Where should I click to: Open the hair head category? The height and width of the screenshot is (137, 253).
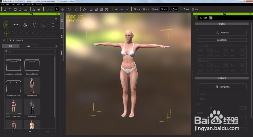34,25
